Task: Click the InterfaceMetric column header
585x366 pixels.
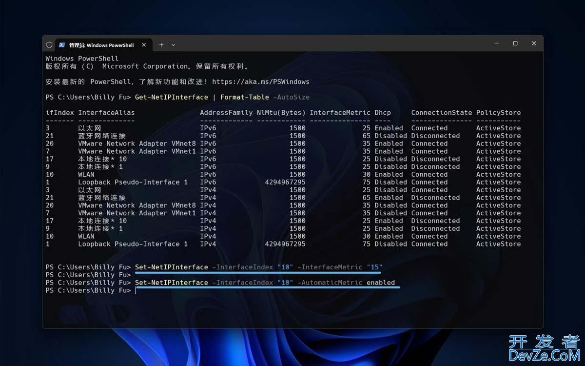Action: (x=340, y=113)
